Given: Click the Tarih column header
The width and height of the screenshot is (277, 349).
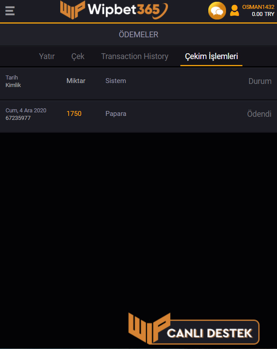Looking at the screenshot, I should 12,77.
